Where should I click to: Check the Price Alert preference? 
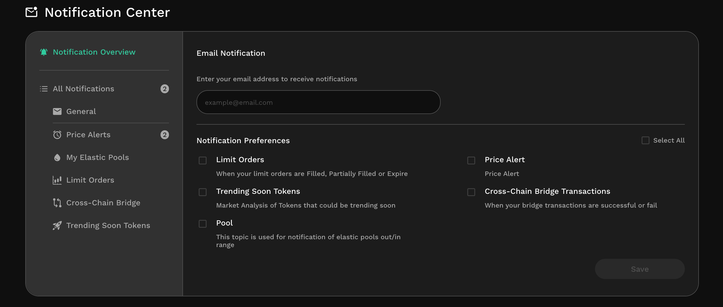471,161
